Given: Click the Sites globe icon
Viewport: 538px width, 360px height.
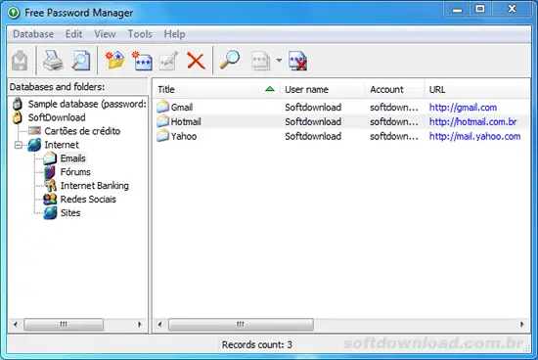Looking at the screenshot, I should (50, 213).
